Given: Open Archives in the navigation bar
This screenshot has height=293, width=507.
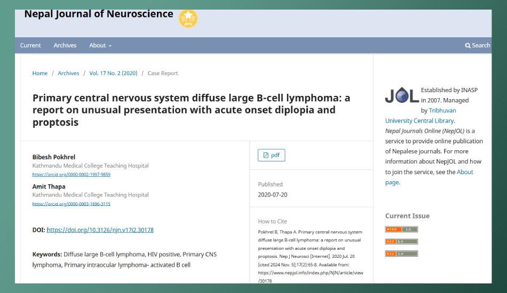Looking at the screenshot, I should click(x=65, y=45).
